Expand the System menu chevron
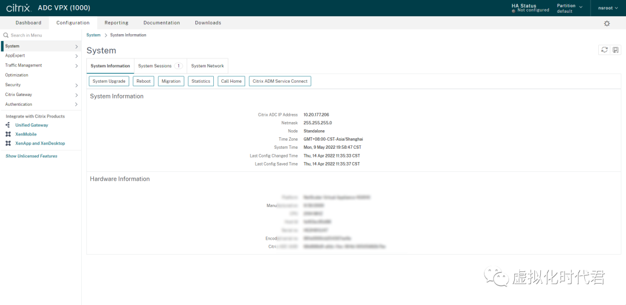 tap(77, 46)
